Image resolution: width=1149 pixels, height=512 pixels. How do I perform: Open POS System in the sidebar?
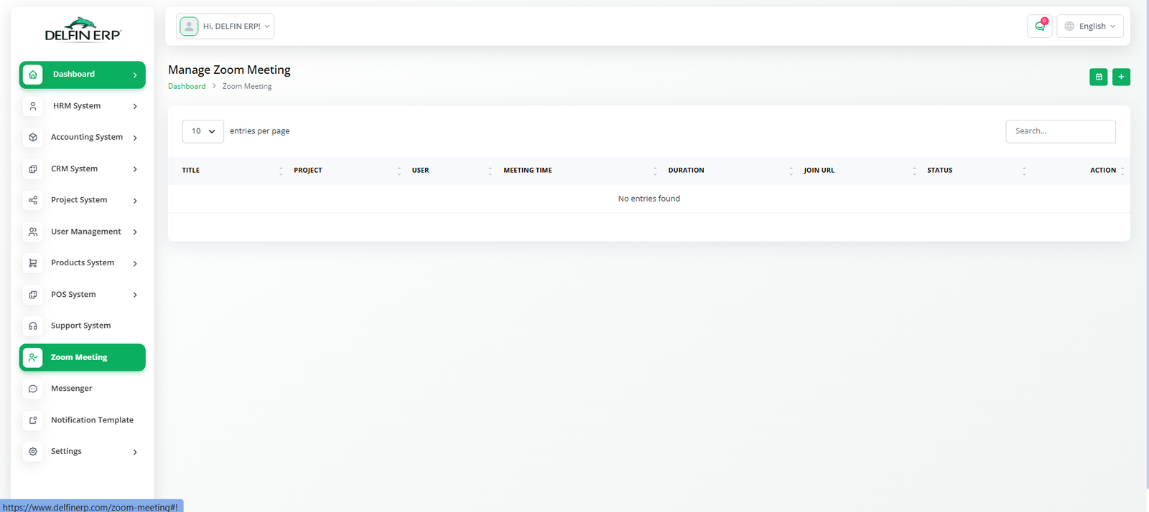click(x=73, y=295)
